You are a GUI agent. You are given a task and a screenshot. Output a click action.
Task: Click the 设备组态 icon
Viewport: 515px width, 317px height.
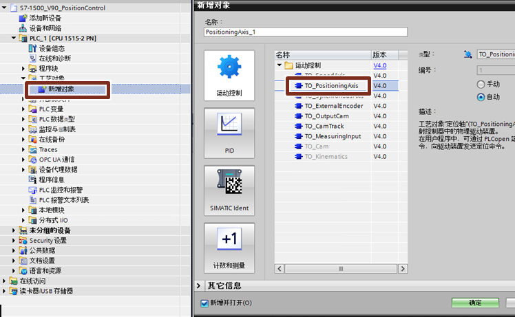pos(32,49)
